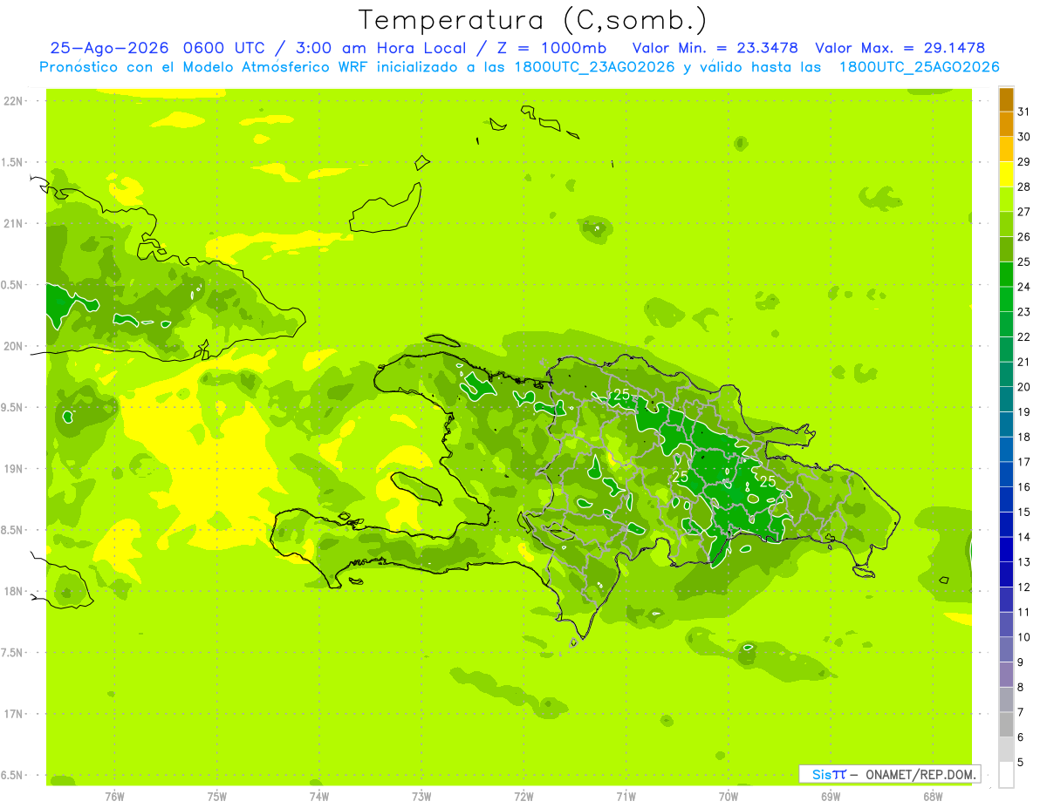Screen dimensions: 1047x808
Task: Pick the blue legend swatch between 16 and 17
Action: point(1007,475)
